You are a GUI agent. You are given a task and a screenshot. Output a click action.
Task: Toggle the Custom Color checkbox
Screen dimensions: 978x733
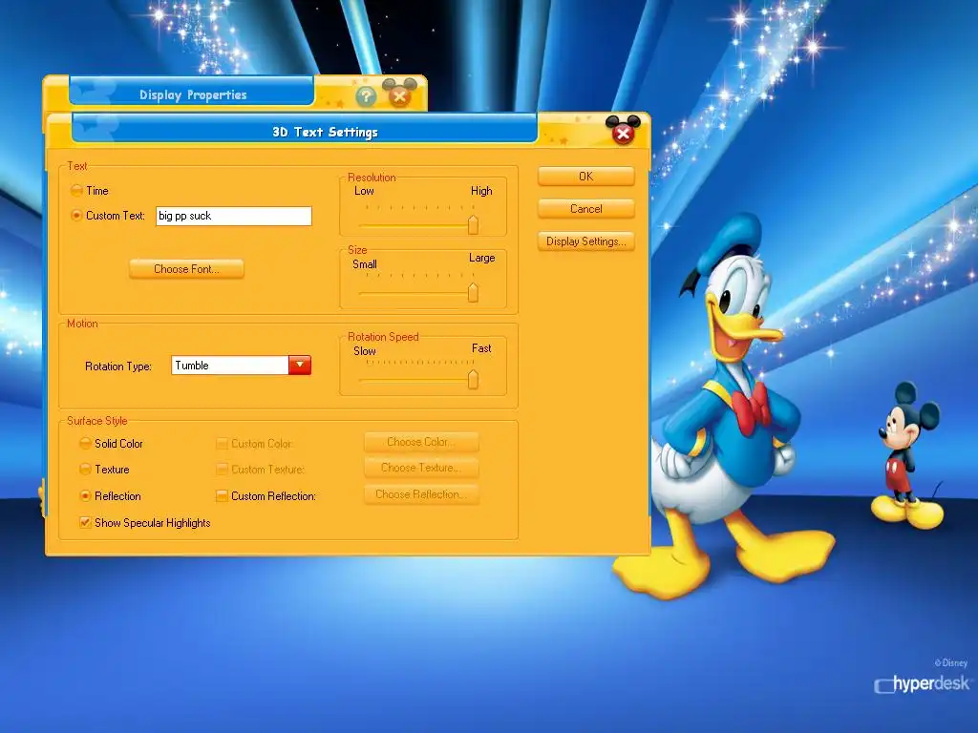click(x=222, y=443)
